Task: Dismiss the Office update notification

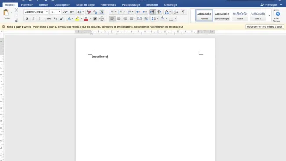Action: 4,27
